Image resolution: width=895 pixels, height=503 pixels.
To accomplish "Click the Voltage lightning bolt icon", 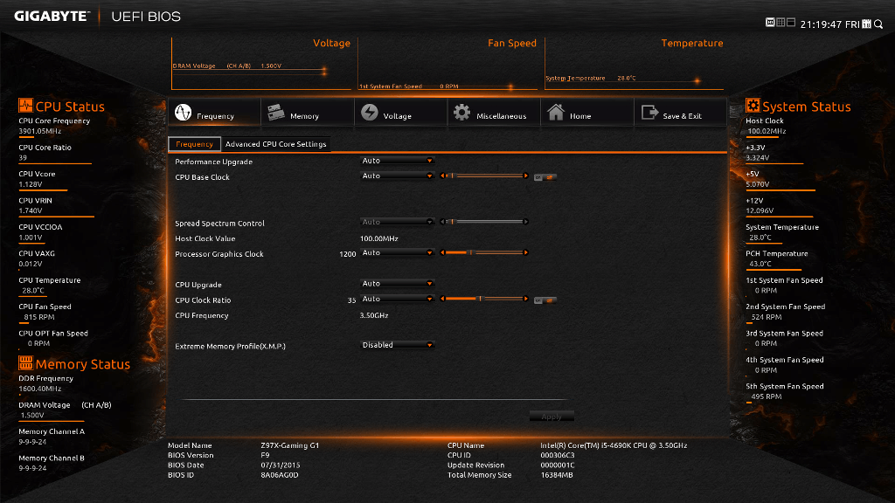I will 370,113.
